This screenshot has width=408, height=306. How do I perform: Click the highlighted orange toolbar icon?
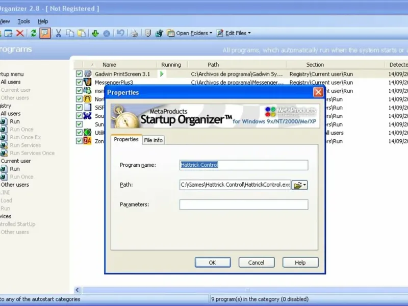coord(45,33)
